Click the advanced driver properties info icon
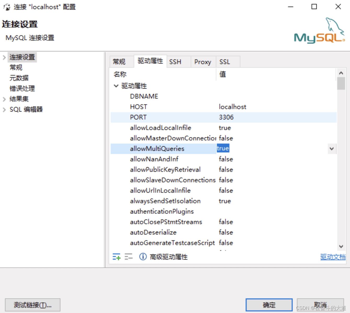Screen dimensions: 350x313 [143, 257]
